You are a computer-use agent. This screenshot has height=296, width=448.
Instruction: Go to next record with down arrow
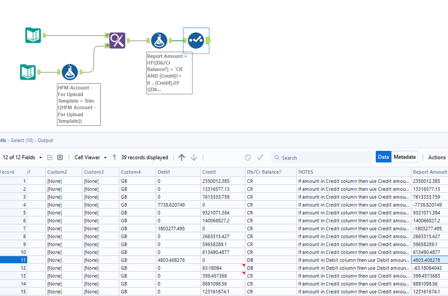[194, 157]
